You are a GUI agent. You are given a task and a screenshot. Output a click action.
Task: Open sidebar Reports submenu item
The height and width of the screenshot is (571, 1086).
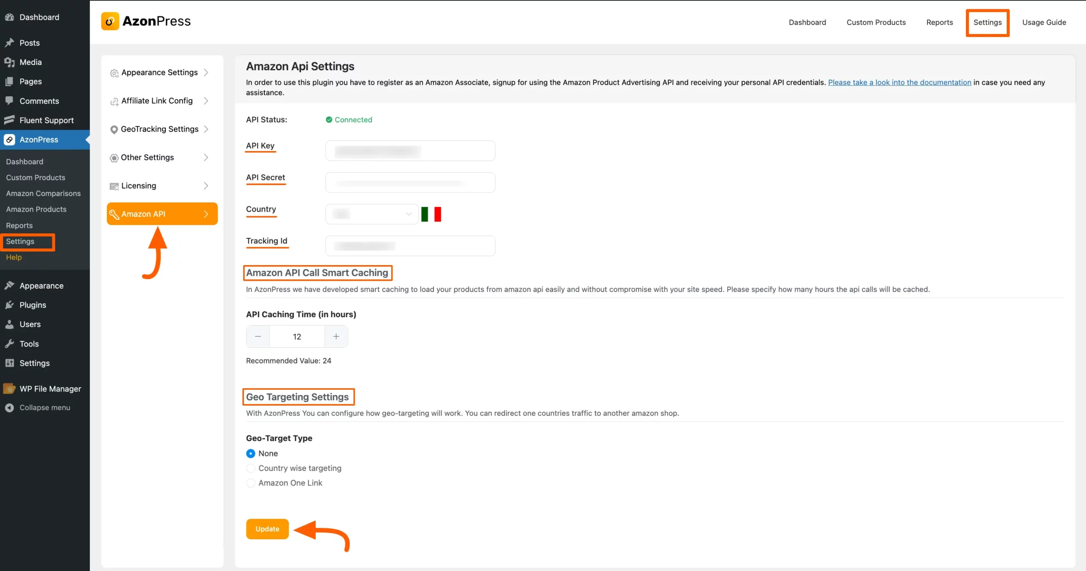(19, 225)
